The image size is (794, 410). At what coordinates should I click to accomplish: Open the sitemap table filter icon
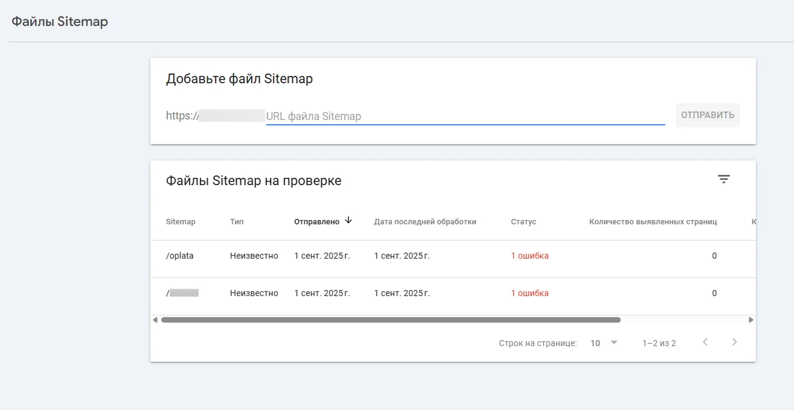point(723,179)
